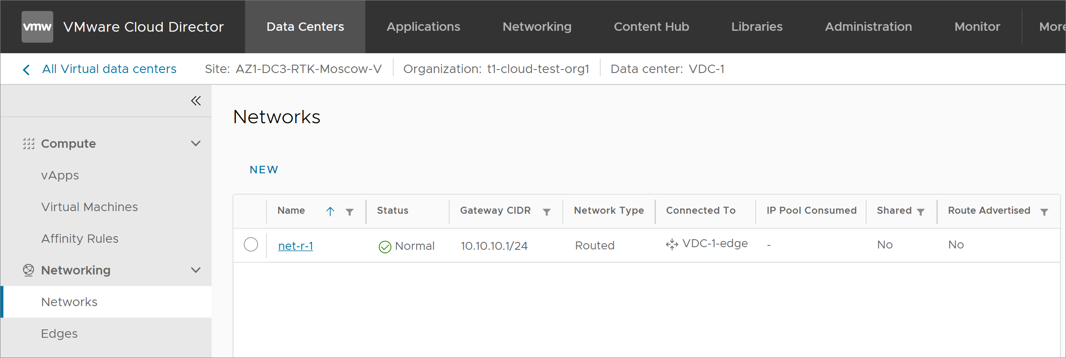
Task: Click the VDC-1-edge connected gateway text
Action: 715,244
